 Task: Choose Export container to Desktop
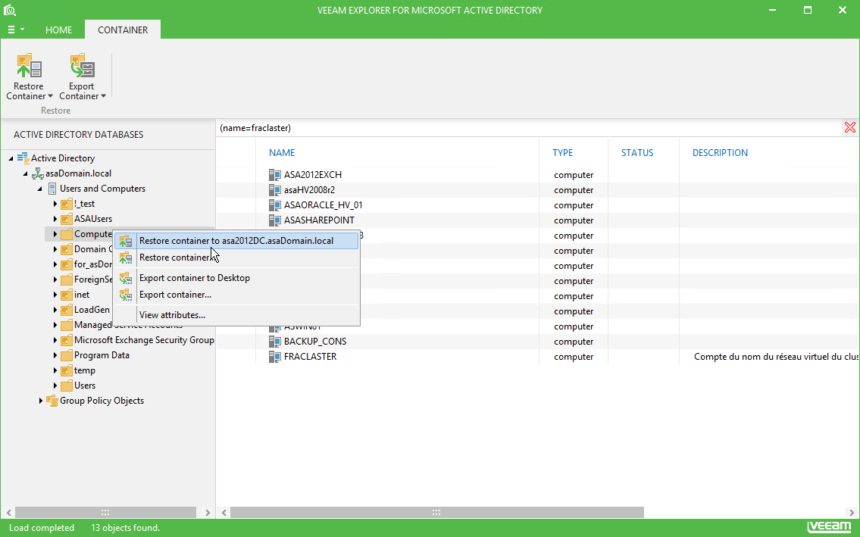[x=237, y=277]
